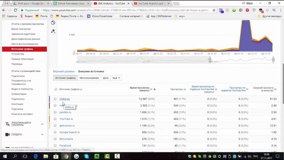The image size is (284, 160).
Task: Open Демографические данные report
Action: click(26, 39)
